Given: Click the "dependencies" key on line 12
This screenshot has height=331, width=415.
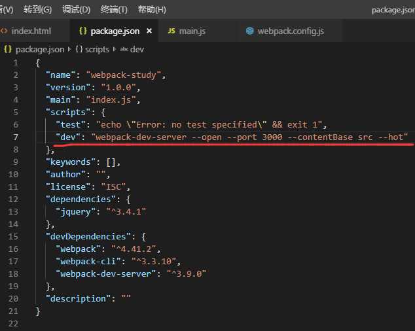Looking at the screenshot, I should (x=81, y=200).
